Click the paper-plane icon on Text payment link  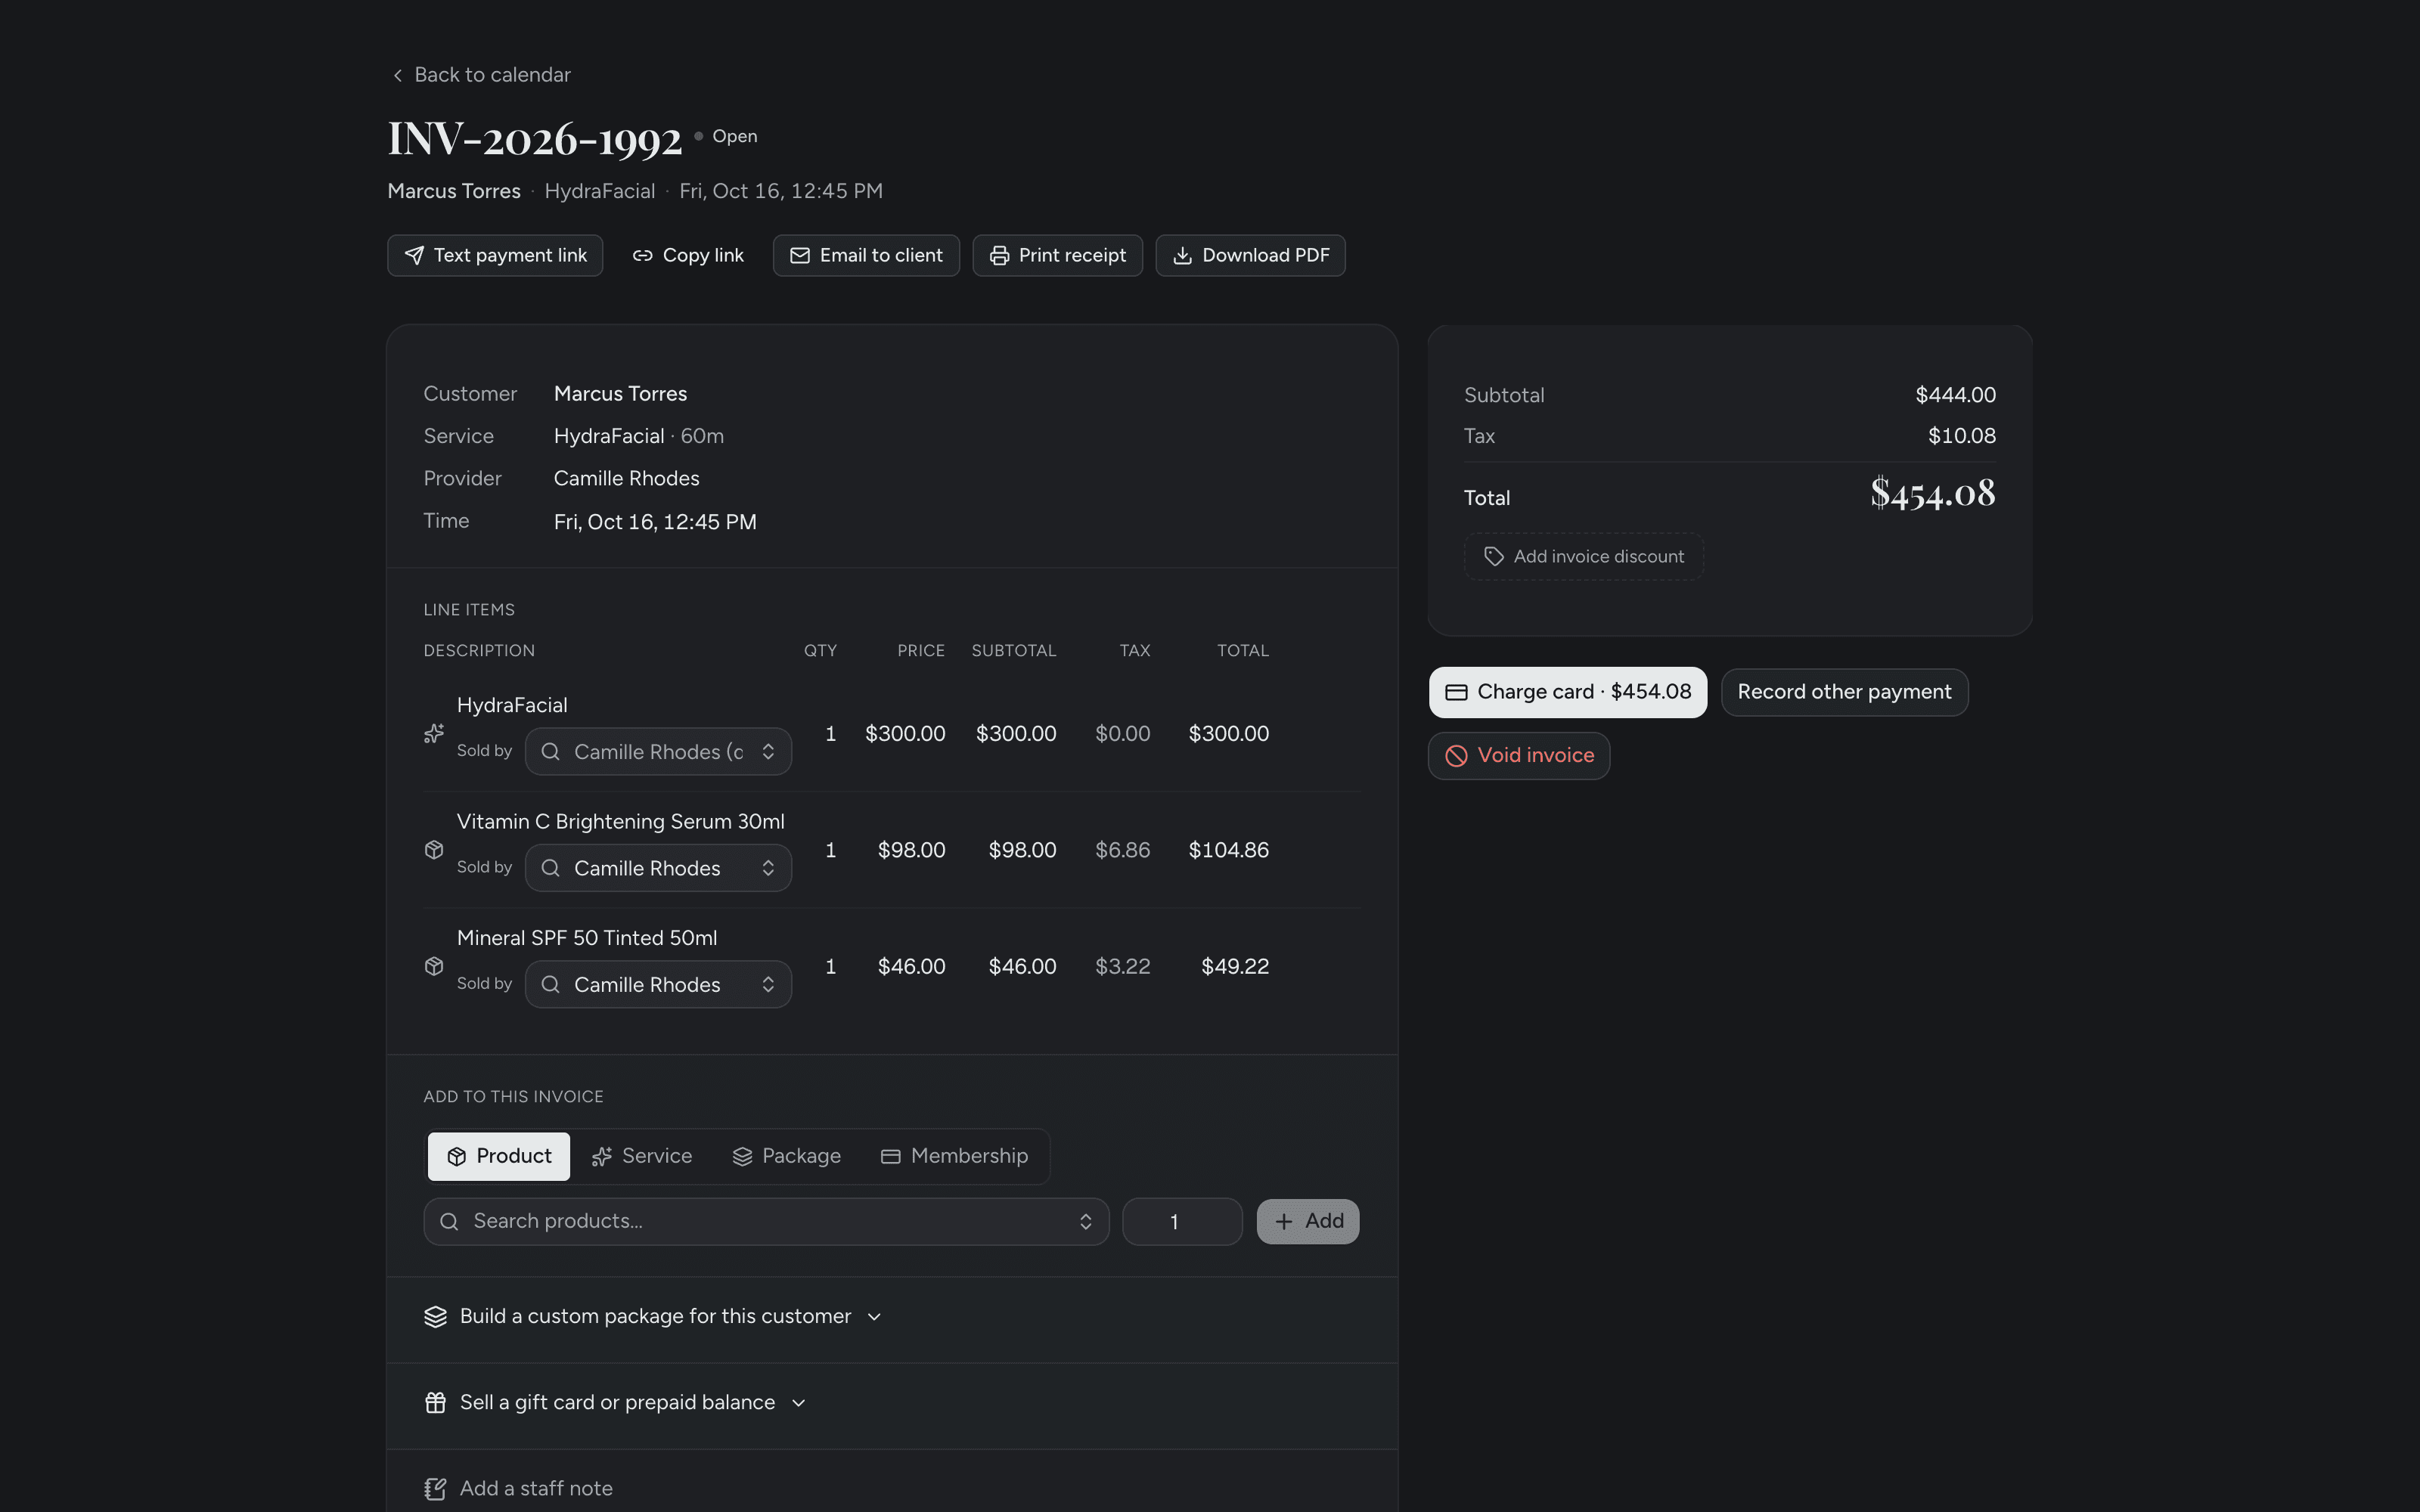pyautogui.click(x=414, y=256)
